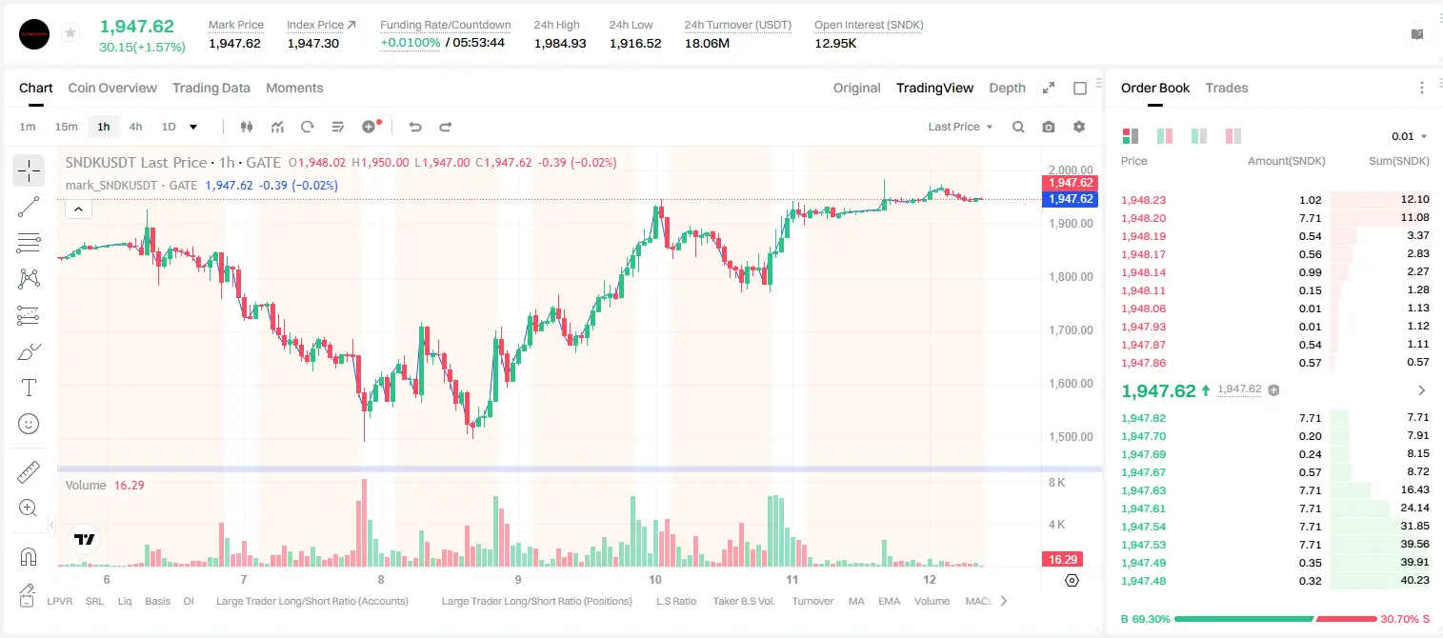Click the 1,948.20 ask price row
This screenshot has height=638, width=1443.
pos(1275,218)
